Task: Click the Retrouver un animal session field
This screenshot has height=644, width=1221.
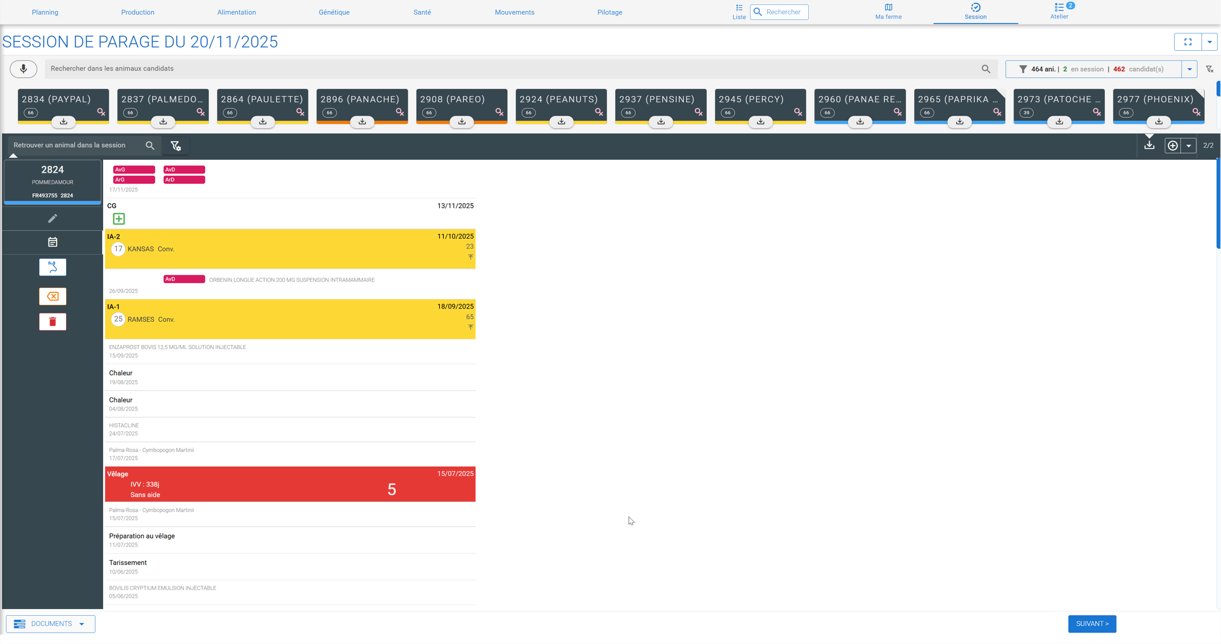Action: (x=84, y=146)
